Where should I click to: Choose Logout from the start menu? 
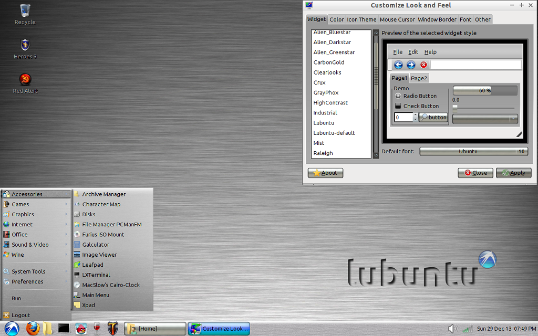tap(36, 315)
